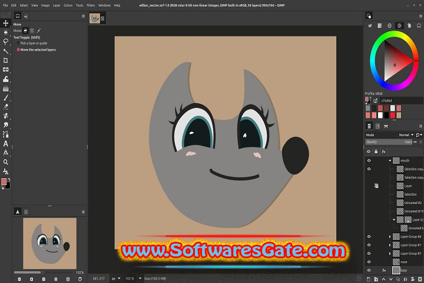
Task: Select the Text tool
Action: (x=5, y=143)
